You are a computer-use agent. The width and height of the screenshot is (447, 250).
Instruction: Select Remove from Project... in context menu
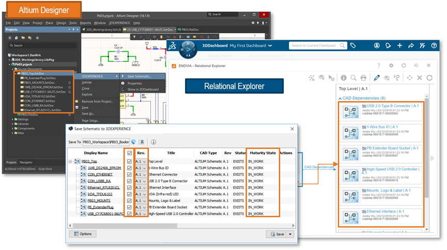[97, 102]
